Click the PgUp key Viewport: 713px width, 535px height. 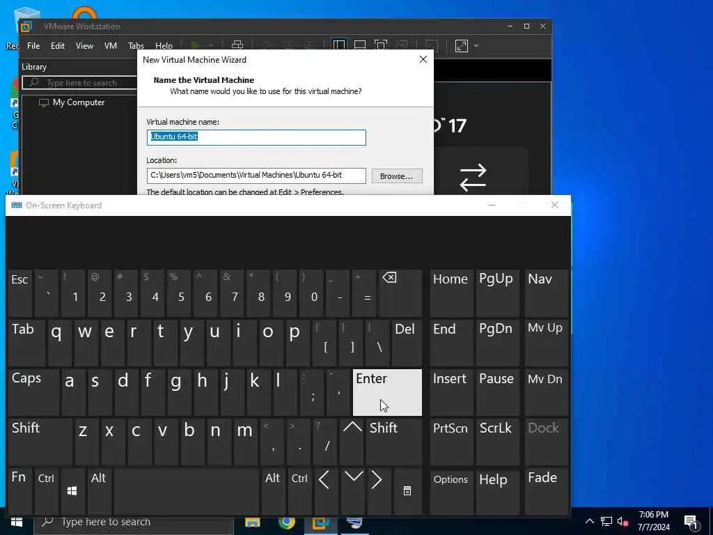[497, 293]
